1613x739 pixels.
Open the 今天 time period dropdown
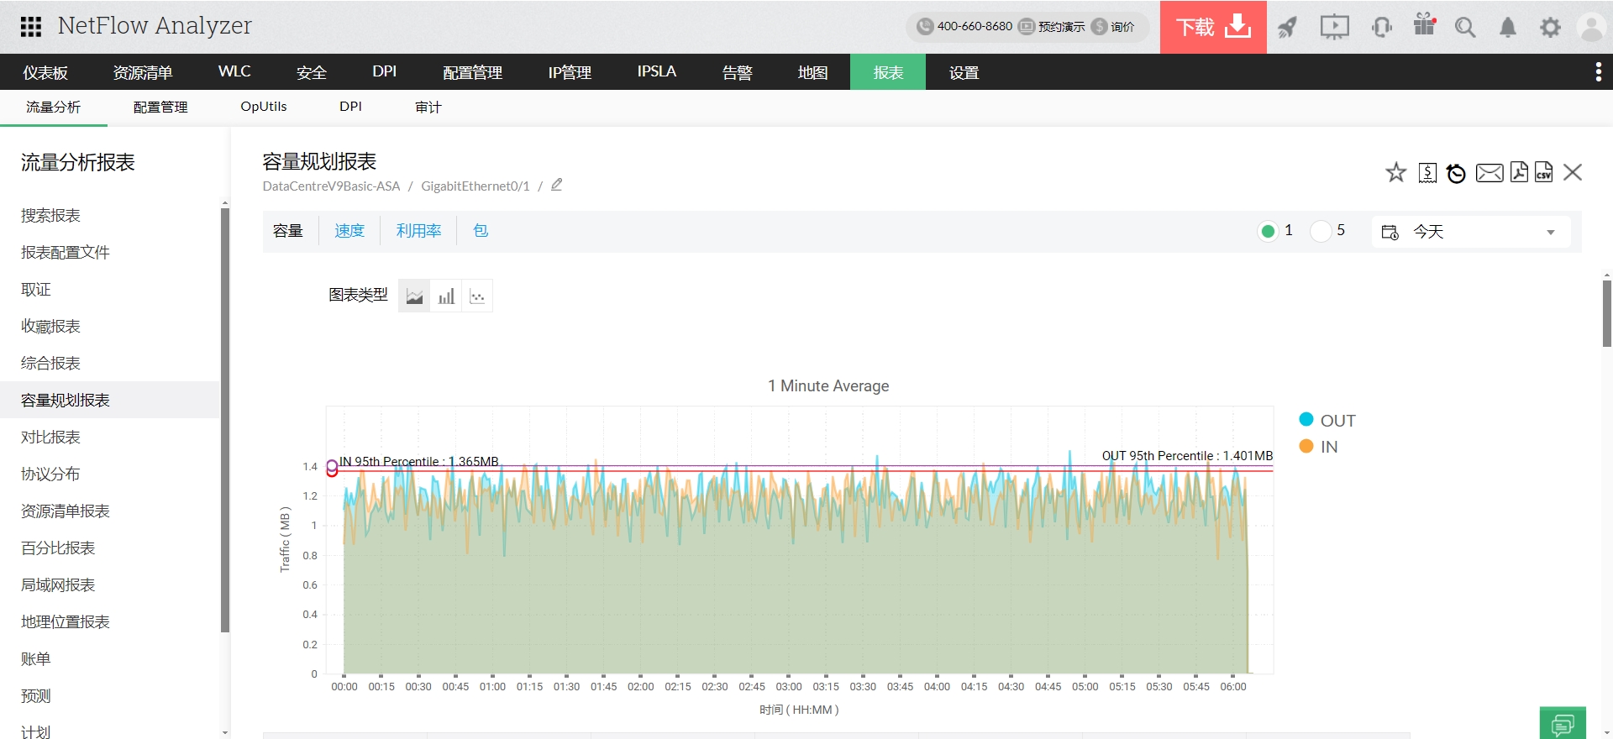coord(1470,232)
